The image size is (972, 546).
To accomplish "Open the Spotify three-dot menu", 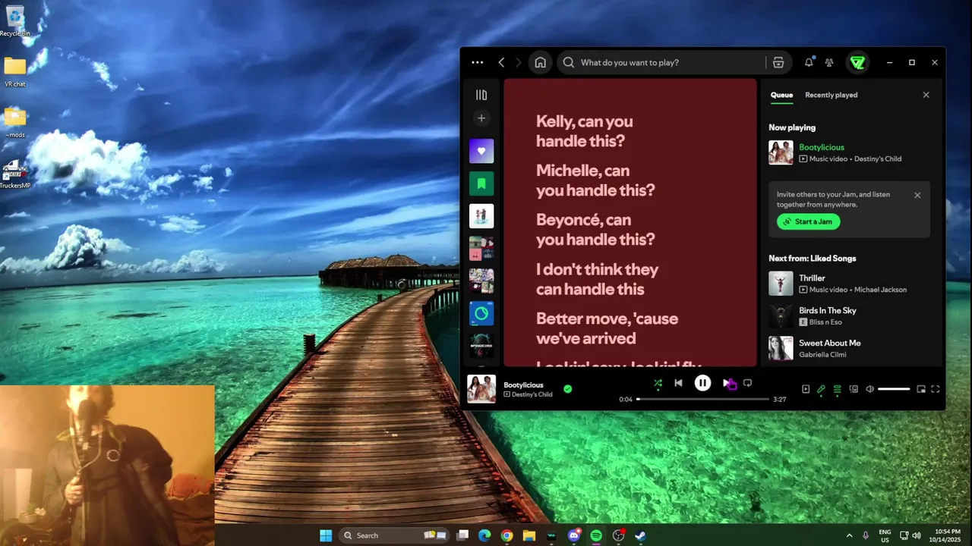I will tap(477, 62).
